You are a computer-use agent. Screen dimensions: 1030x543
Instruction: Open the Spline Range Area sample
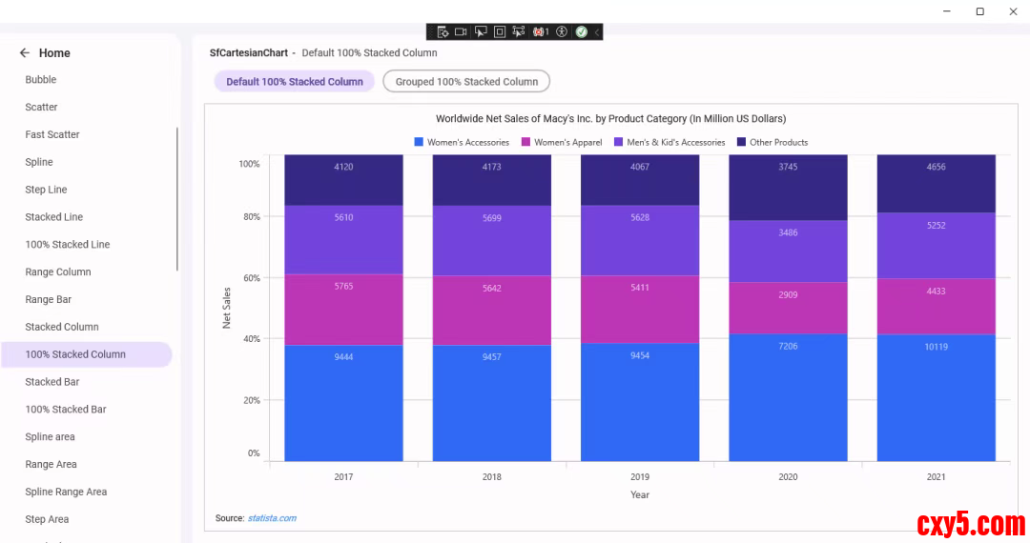click(x=66, y=492)
